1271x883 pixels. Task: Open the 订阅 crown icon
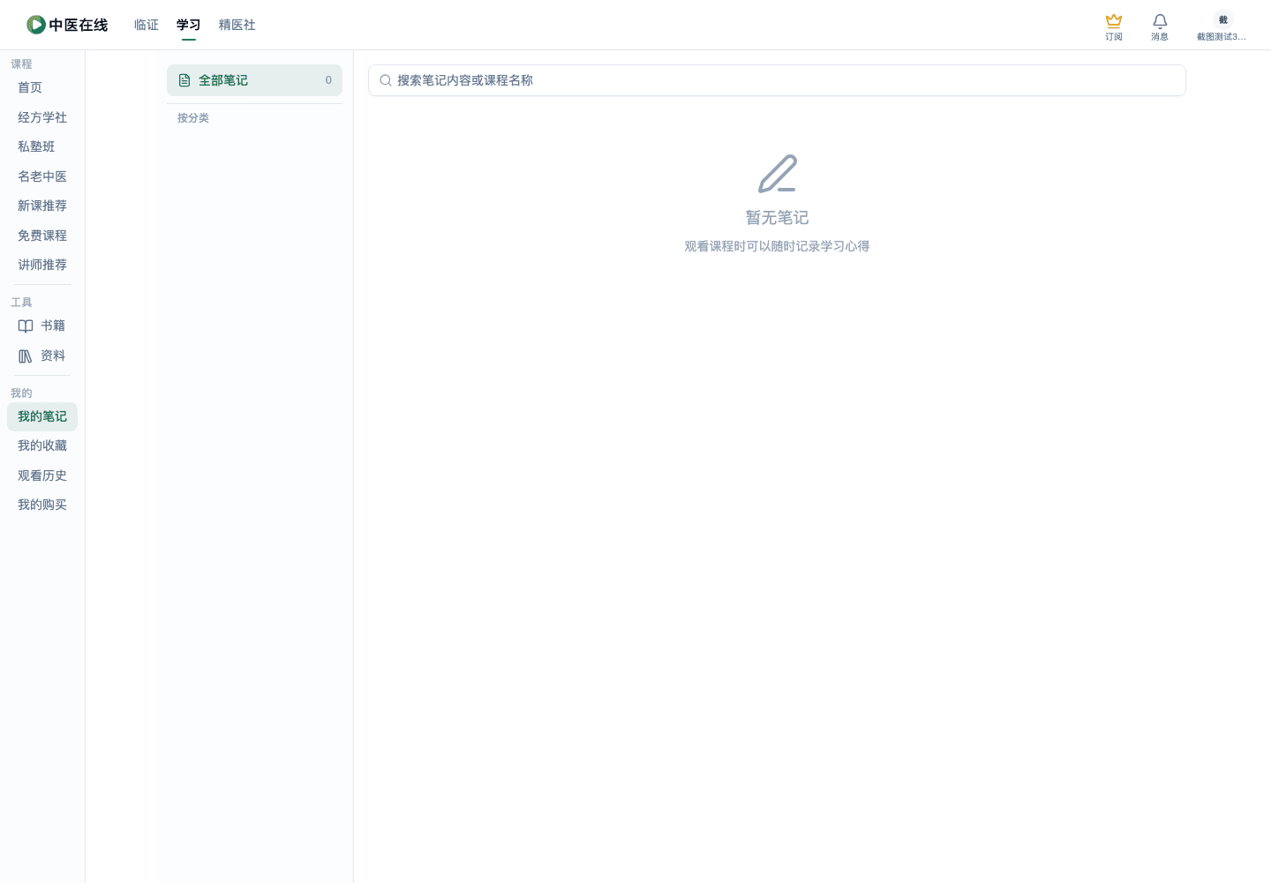(1114, 20)
